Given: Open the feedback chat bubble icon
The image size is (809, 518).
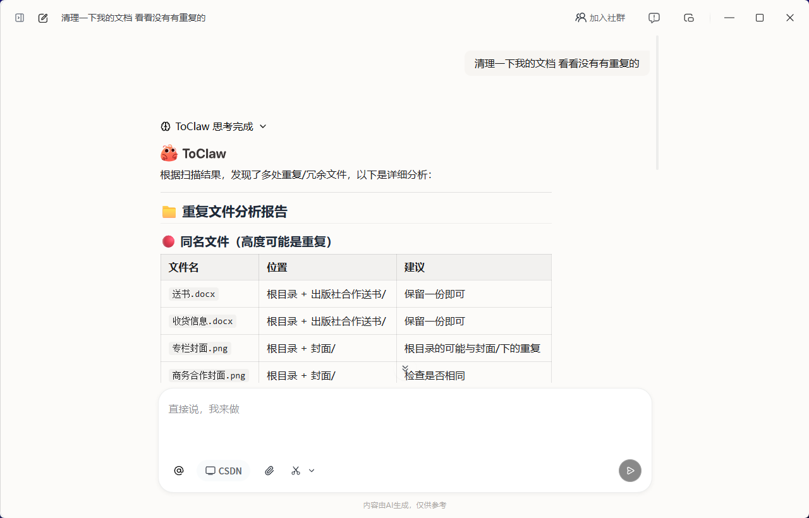Looking at the screenshot, I should pos(654,18).
